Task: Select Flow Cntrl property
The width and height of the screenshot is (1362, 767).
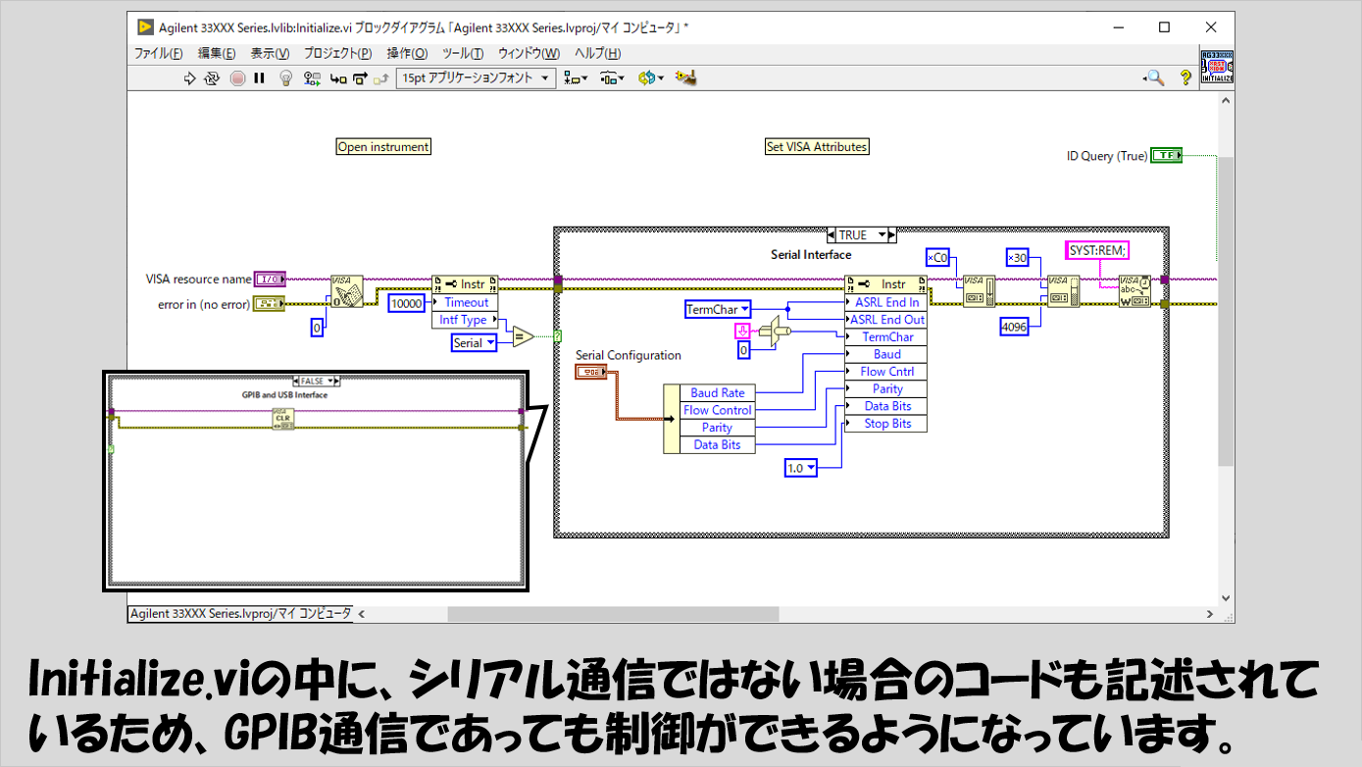Action: [x=885, y=372]
